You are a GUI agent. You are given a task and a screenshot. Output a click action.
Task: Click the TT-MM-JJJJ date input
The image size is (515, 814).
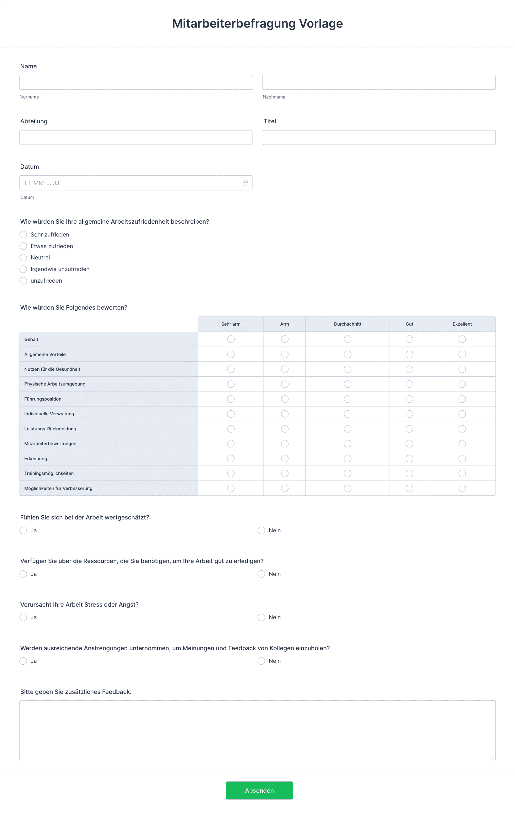tap(136, 183)
